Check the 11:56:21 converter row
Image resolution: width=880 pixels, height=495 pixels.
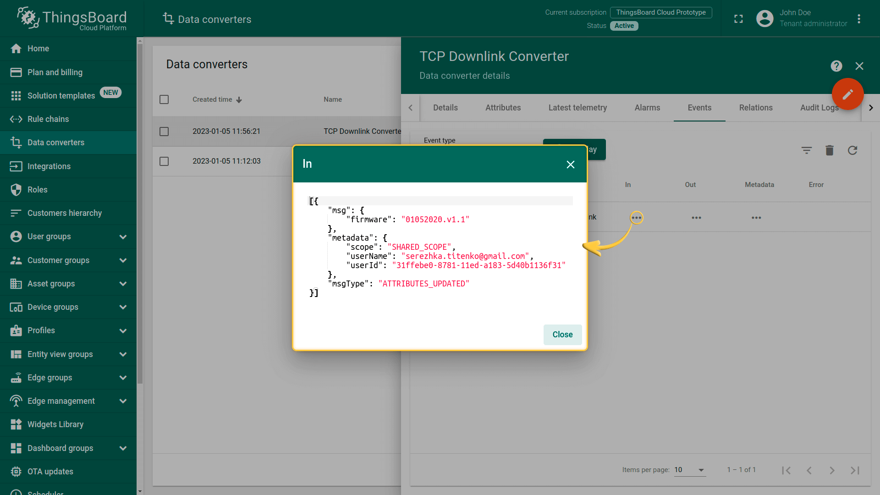pos(164,132)
